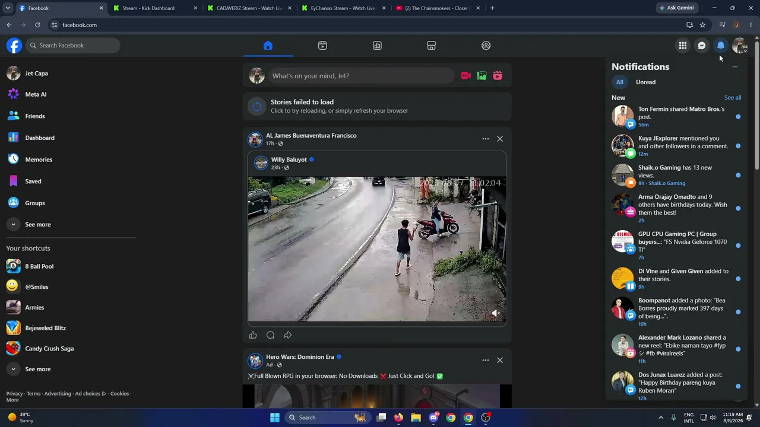The image size is (760, 427).
Task: Open Arma Orajay Omadto birthdays notification
Action: pos(676,208)
